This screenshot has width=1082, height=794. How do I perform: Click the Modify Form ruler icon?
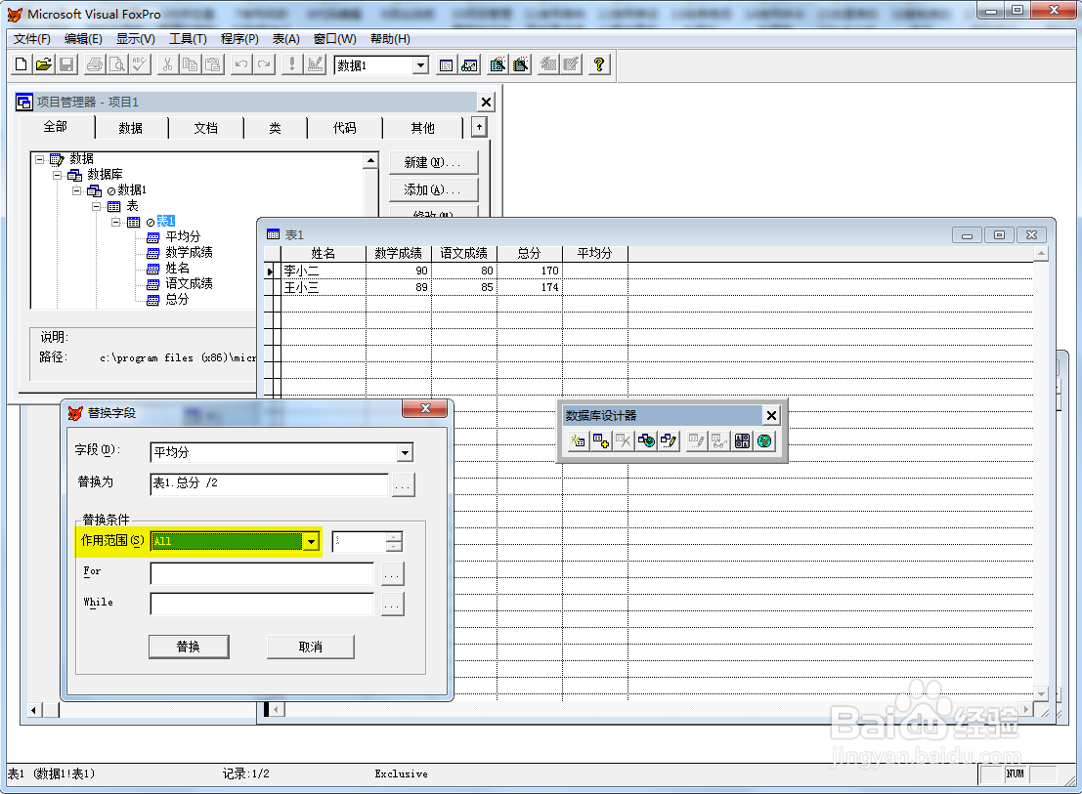(x=316, y=64)
